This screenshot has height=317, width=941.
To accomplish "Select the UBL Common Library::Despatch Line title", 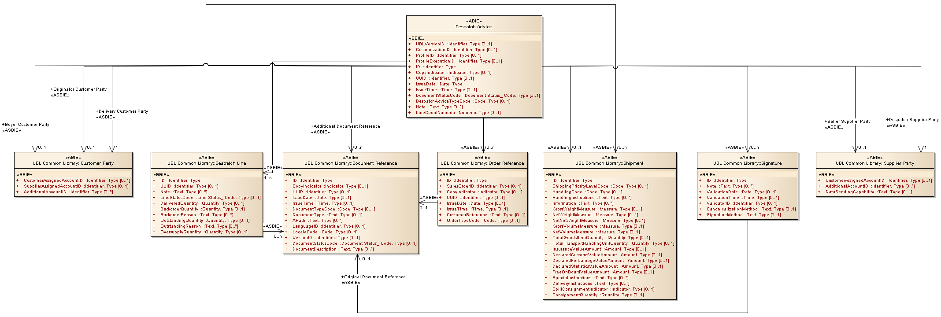I will tap(207, 163).
